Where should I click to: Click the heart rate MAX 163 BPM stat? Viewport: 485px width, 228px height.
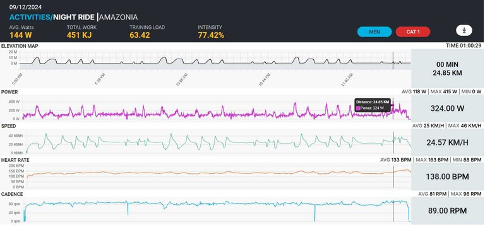tap(432, 160)
